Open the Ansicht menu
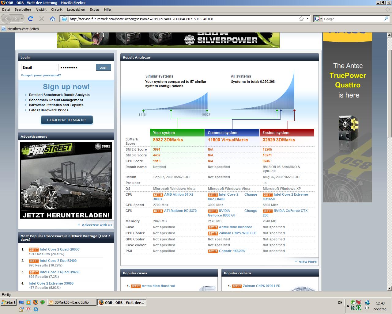This screenshot has width=392, height=314. coord(41,10)
